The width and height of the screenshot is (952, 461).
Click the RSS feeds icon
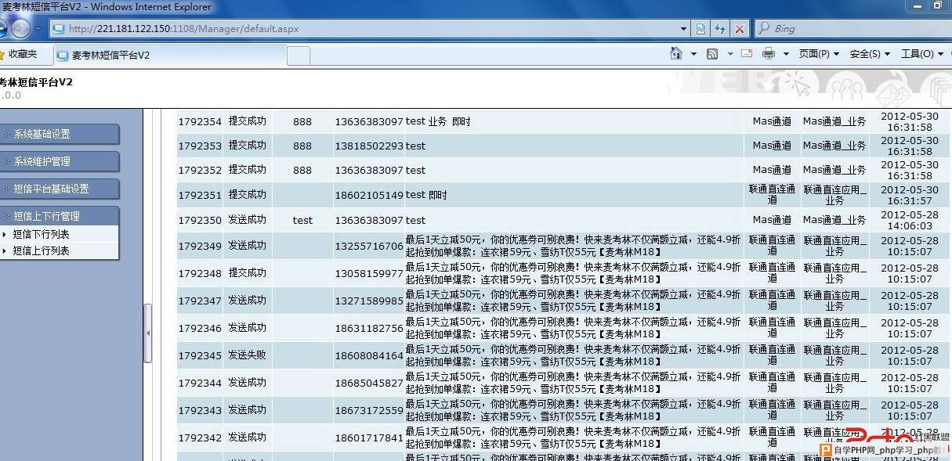click(712, 54)
